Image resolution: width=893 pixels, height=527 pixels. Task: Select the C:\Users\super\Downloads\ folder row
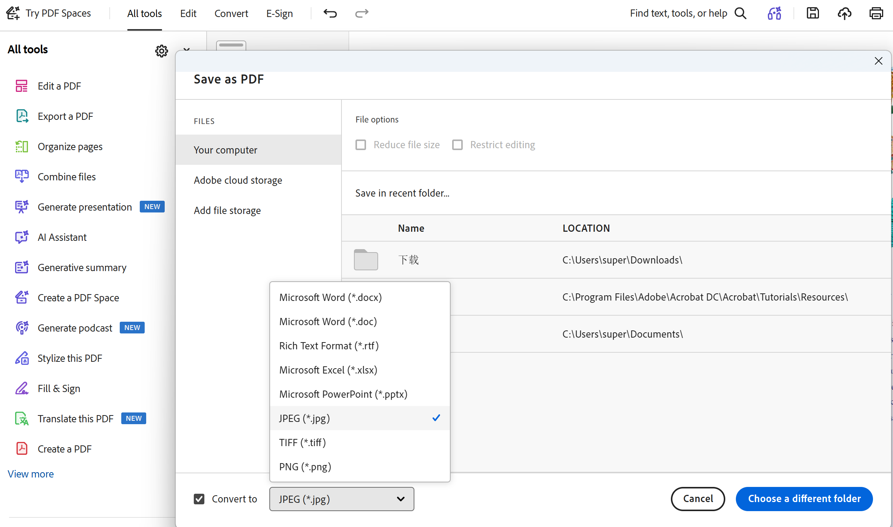click(616, 260)
